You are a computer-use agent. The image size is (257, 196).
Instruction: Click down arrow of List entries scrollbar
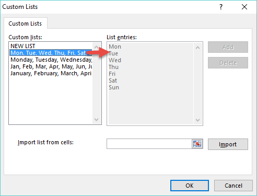(x=197, y=120)
